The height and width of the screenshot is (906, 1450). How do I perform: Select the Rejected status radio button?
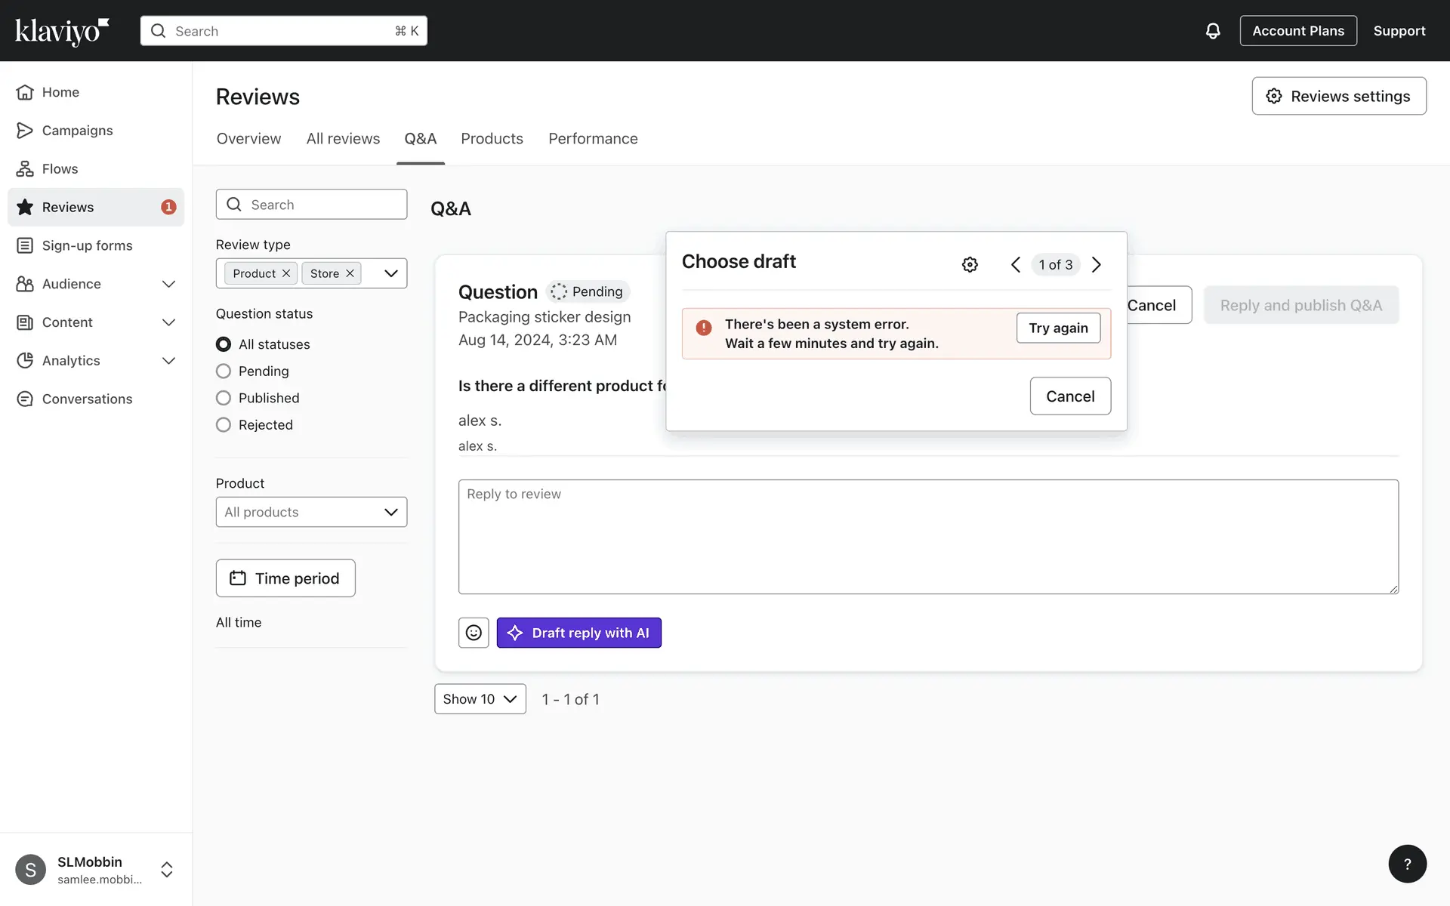pos(224,425)
